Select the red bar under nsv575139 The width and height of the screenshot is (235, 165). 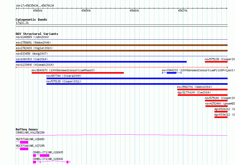coord(216,62)
